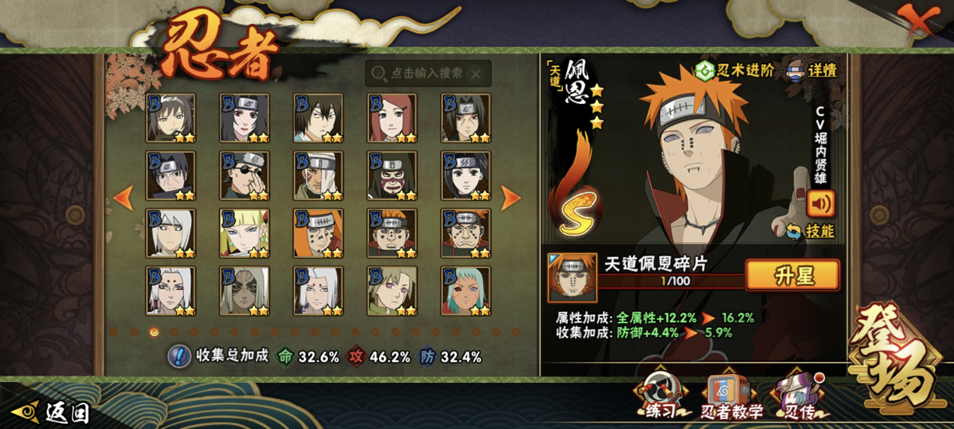Click 返回 to go back
The height and width of the screenshot is (429, 954).
(x=52, y=413)
